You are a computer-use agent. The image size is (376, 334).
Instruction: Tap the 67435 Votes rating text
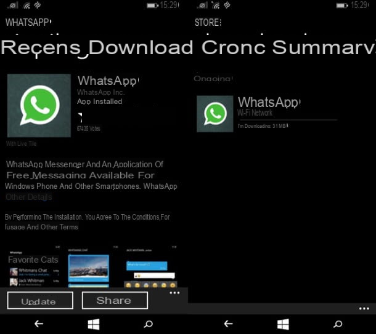[x=88, y=129]
